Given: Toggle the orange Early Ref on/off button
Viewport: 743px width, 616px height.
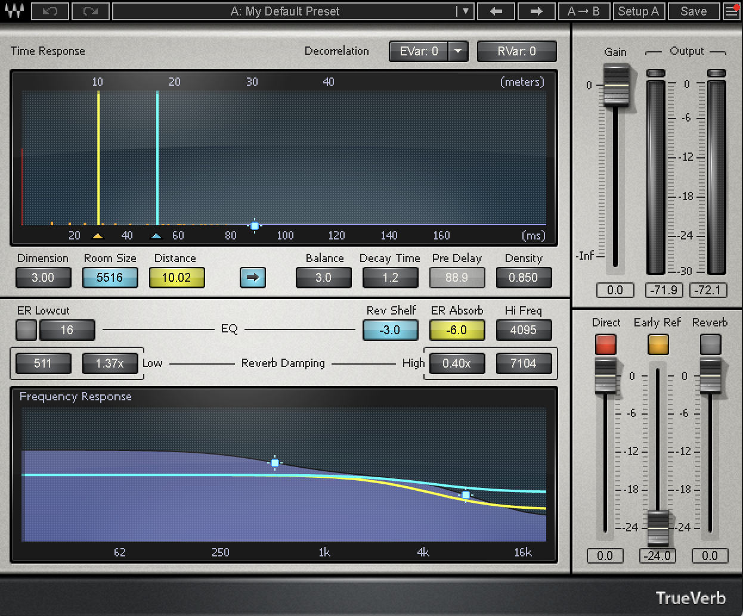Looking at the screenshot, I should pos(658,344).
